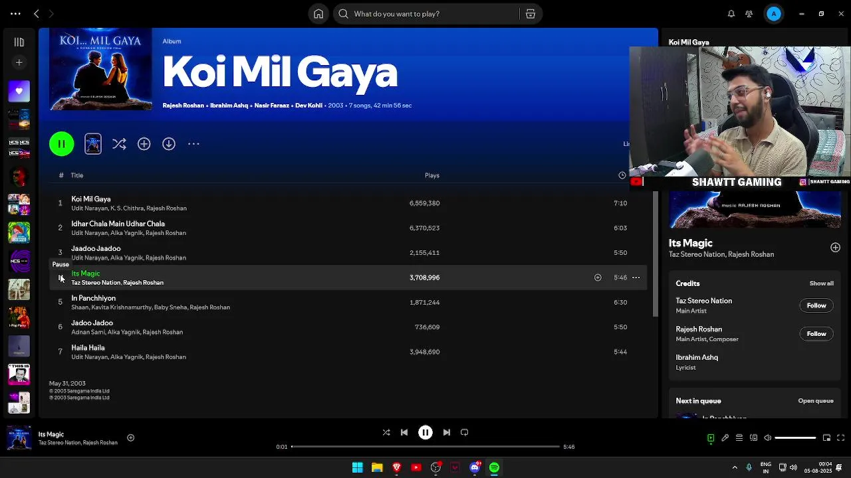Click the Create playlist plus icon
The width and height of the screenshot is (851, 478).
tap(19, 62)
